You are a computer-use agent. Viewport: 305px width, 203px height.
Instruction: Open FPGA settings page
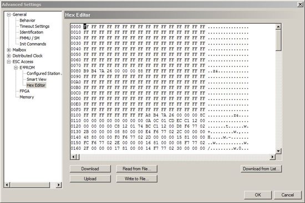coord(24,91)
